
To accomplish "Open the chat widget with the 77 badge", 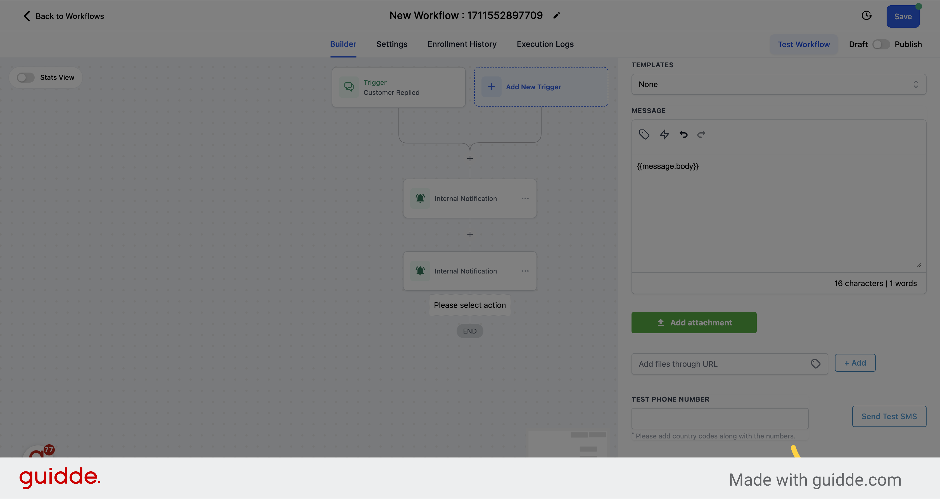I will point(38,451).
